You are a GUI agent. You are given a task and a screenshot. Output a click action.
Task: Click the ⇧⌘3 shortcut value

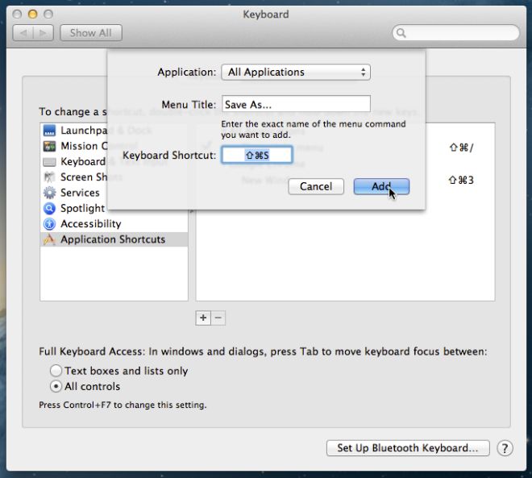461,180
